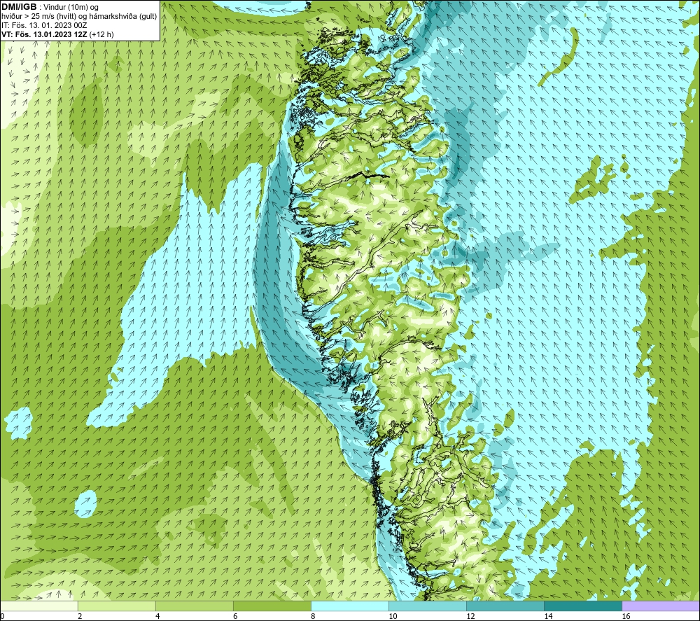Click the legend value '10'
Image resolution: width=700 pixels, height=621 pixels.
(393, 616)
